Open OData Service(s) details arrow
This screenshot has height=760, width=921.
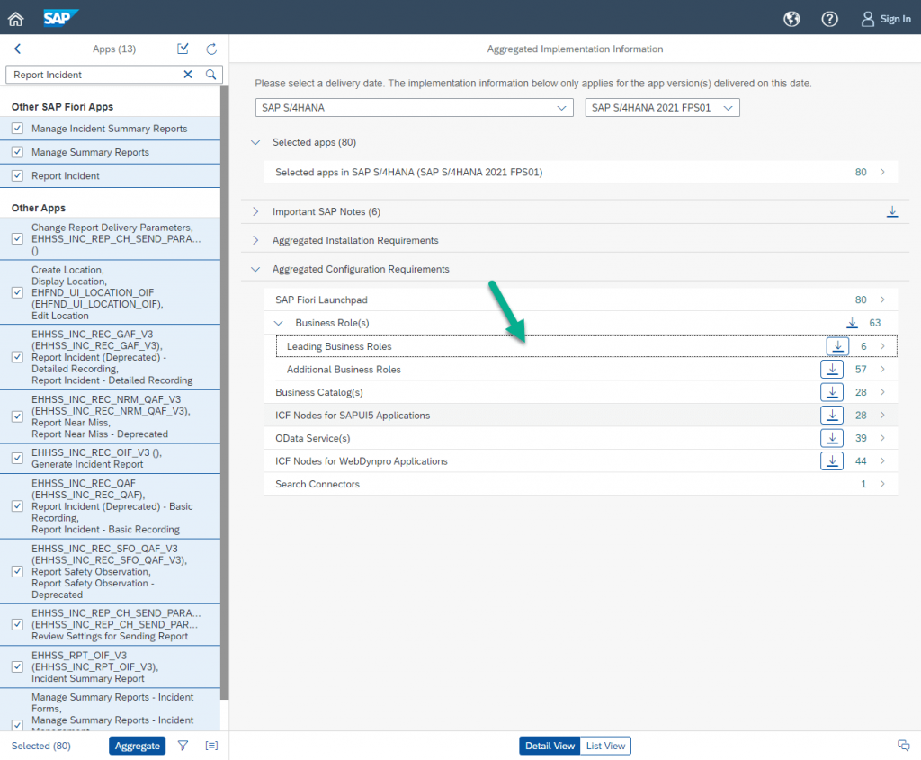(882, 438)
